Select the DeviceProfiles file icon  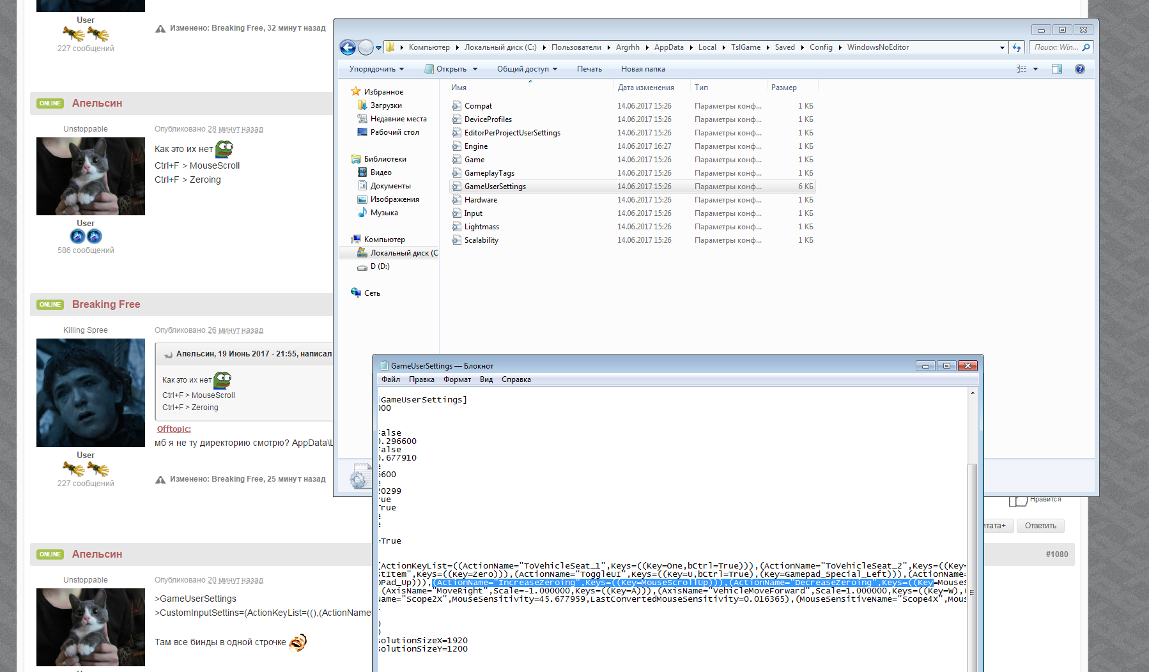tap(456, 119)
